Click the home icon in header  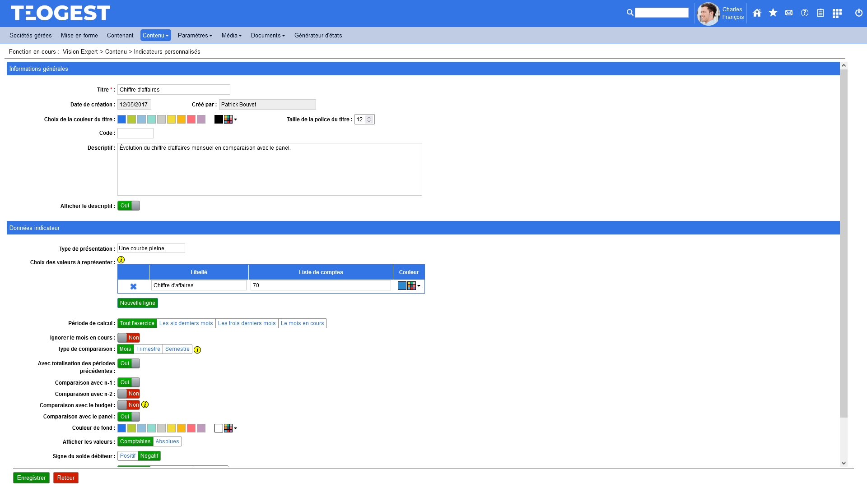[x=757, y=13]
